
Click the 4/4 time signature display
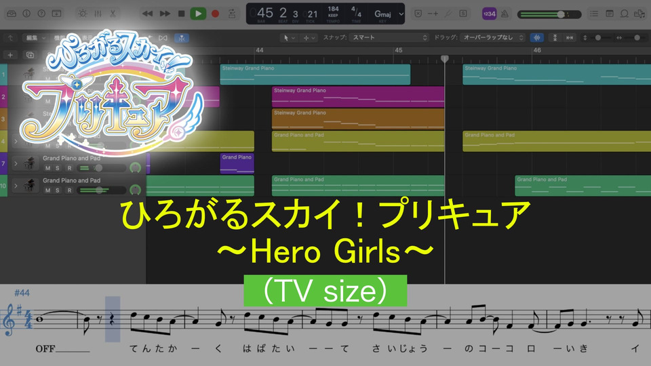coord(356,12)
